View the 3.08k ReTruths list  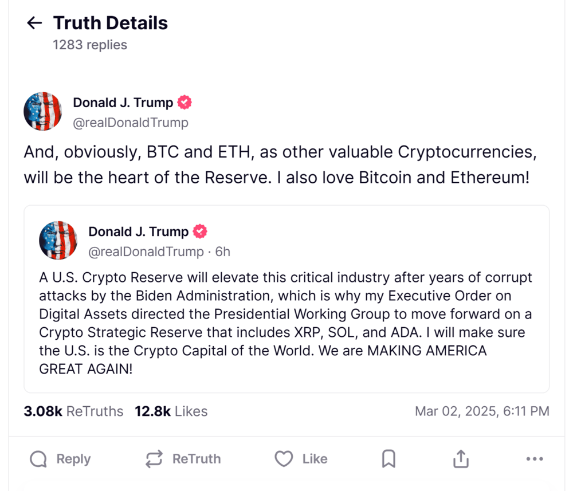[x=73, y=411]
